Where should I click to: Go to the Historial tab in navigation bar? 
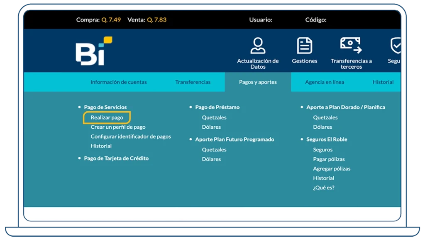pyautogui.click(x=383, y=82)
